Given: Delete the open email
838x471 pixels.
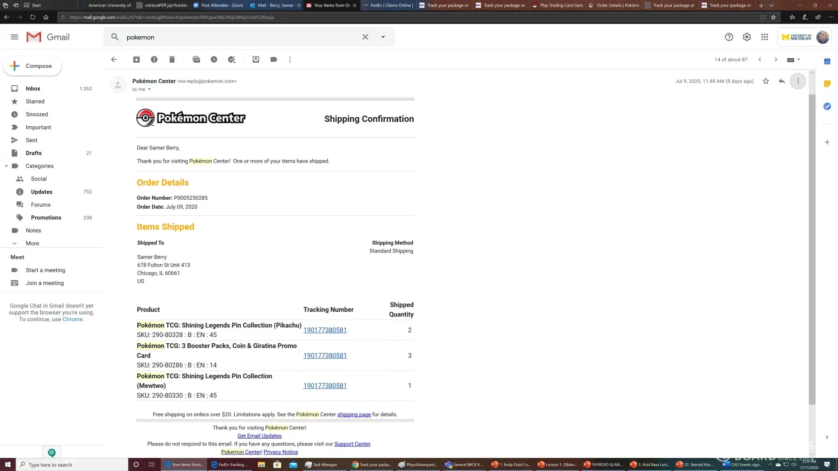Looking at the screenshot, I should [x=172, y=59].
